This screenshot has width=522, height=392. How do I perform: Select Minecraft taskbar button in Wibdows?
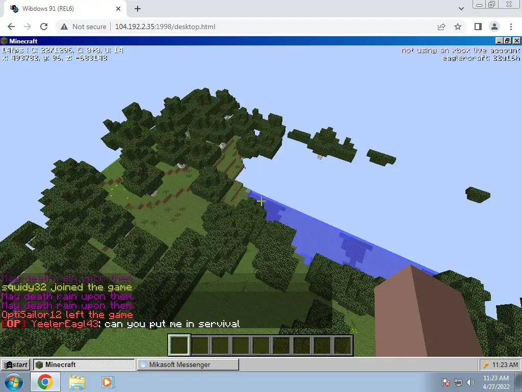coord(84,364)
